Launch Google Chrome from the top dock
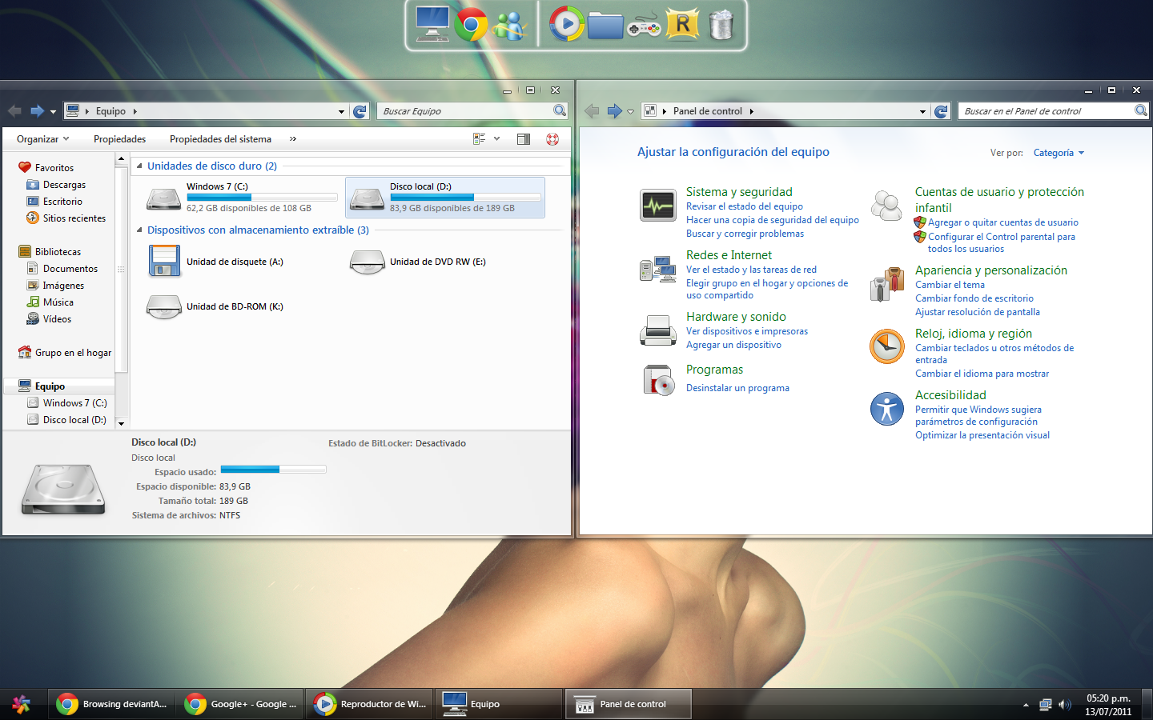 point(471,25)
